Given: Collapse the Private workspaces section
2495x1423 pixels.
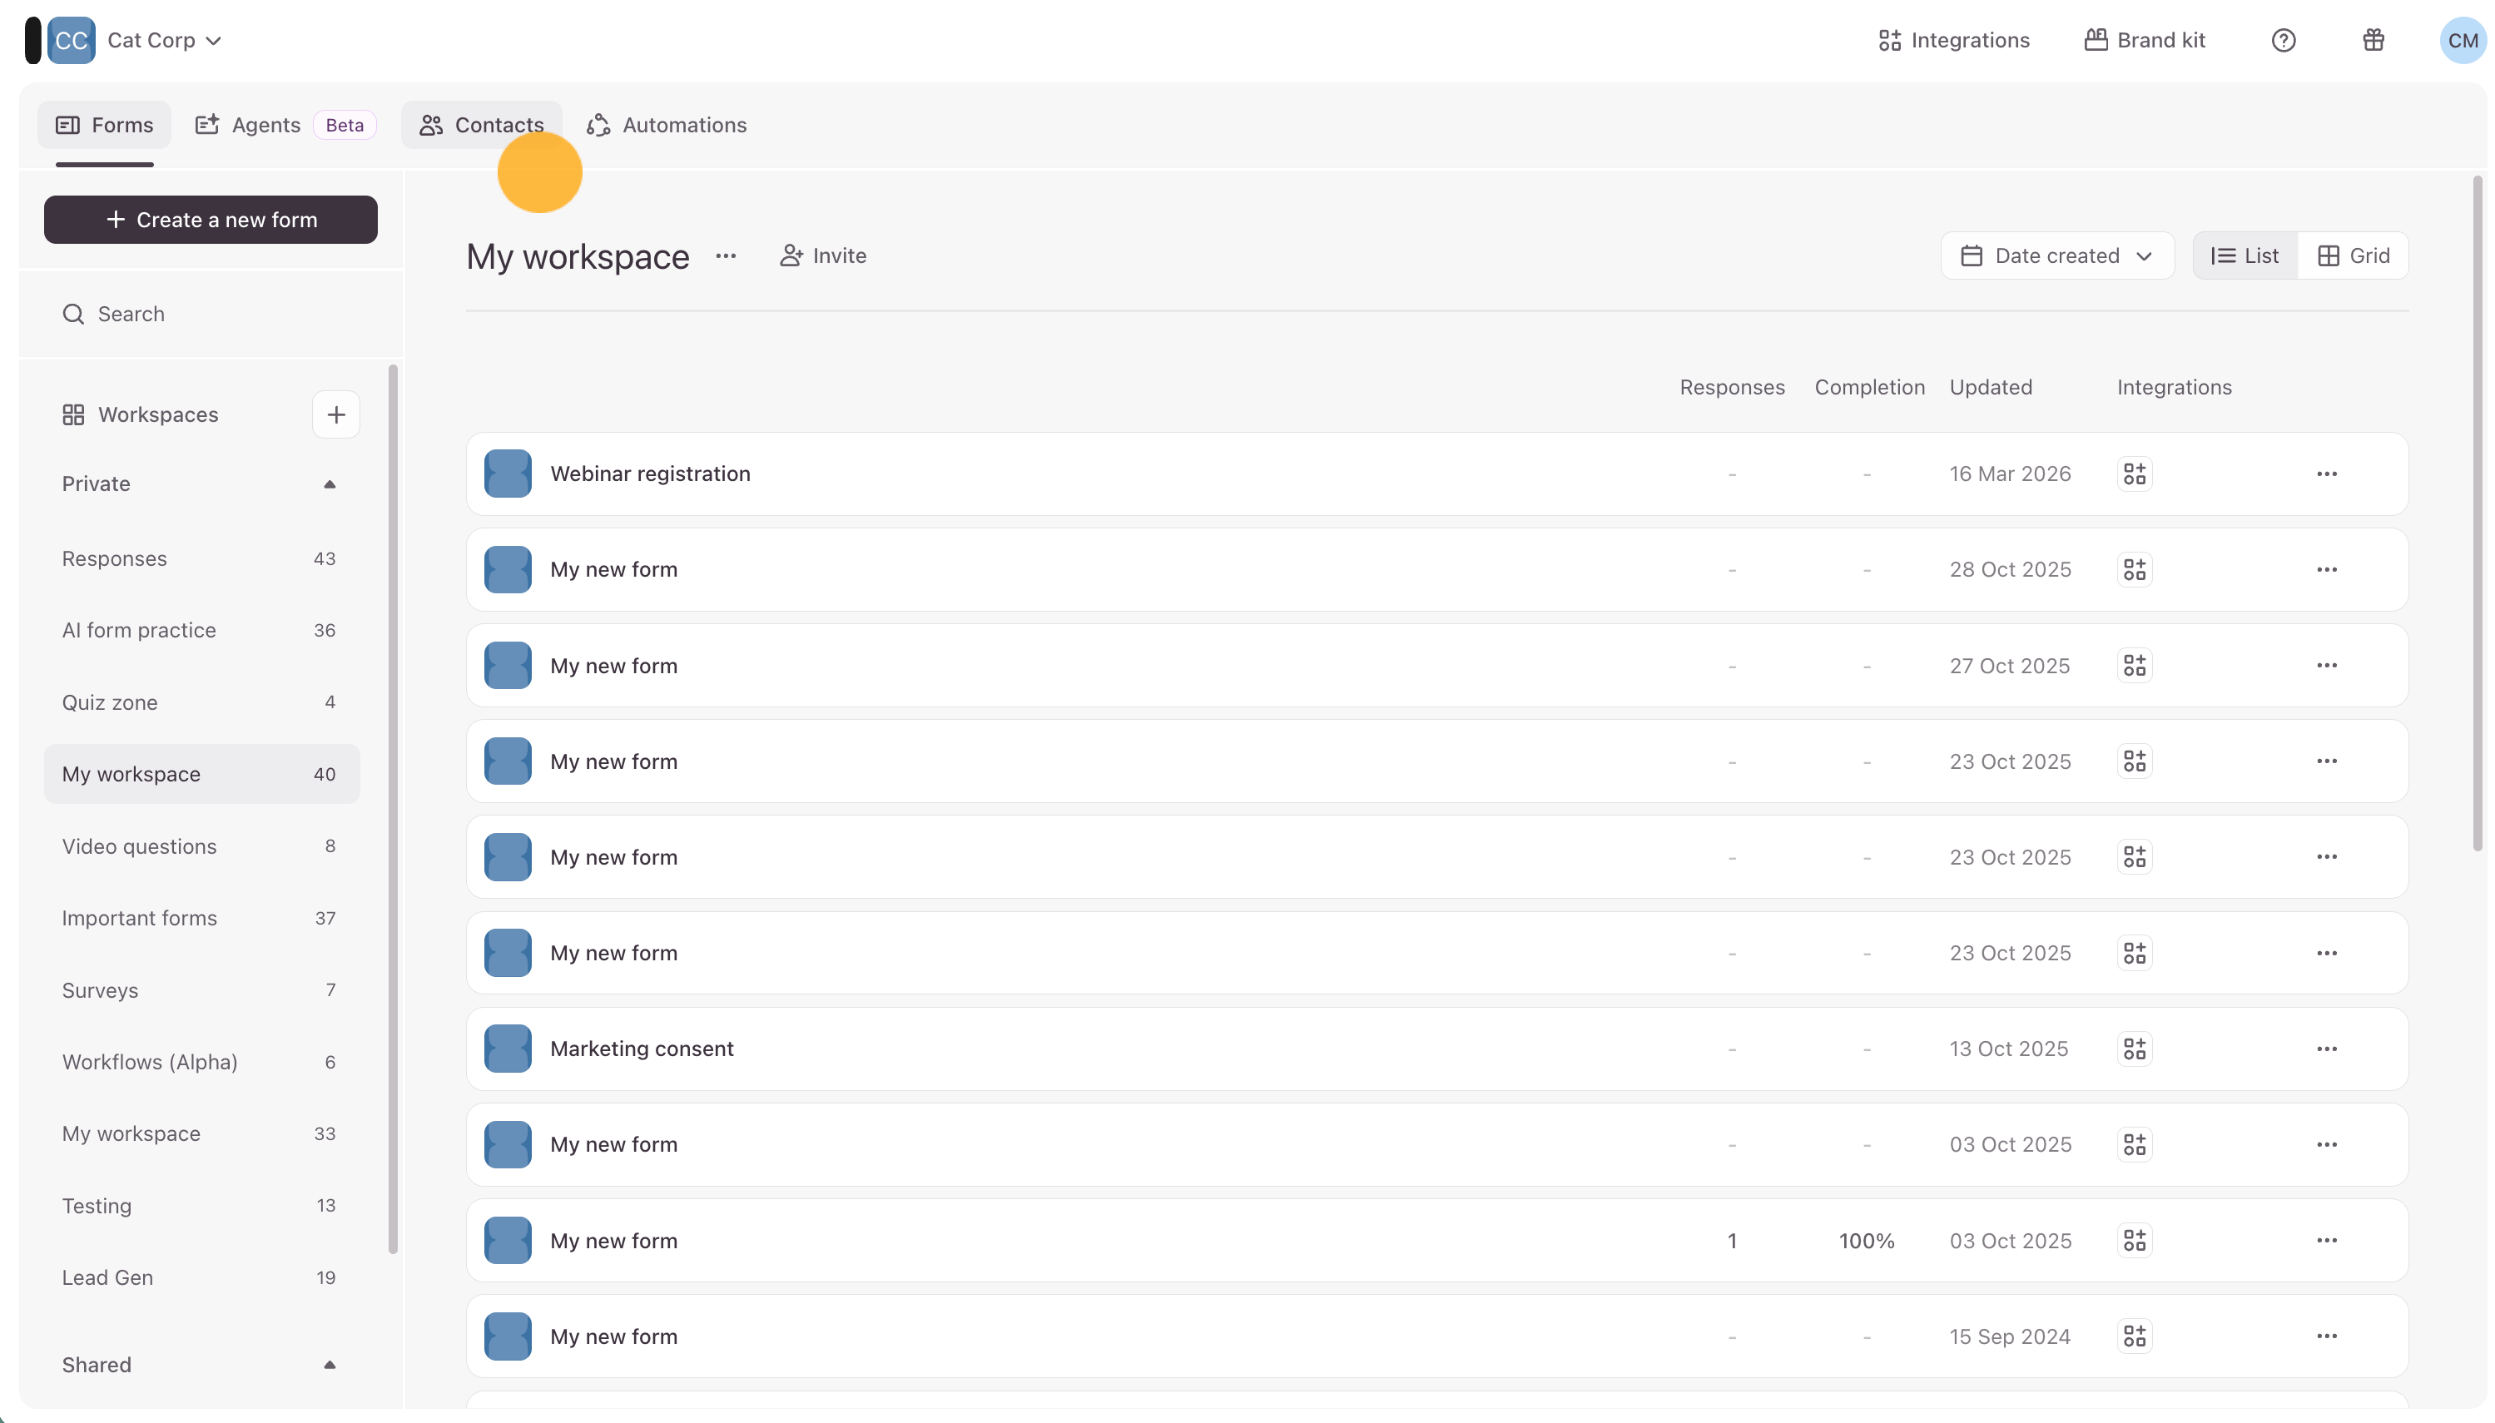Looking at the screenshot, I should [330, 483].
